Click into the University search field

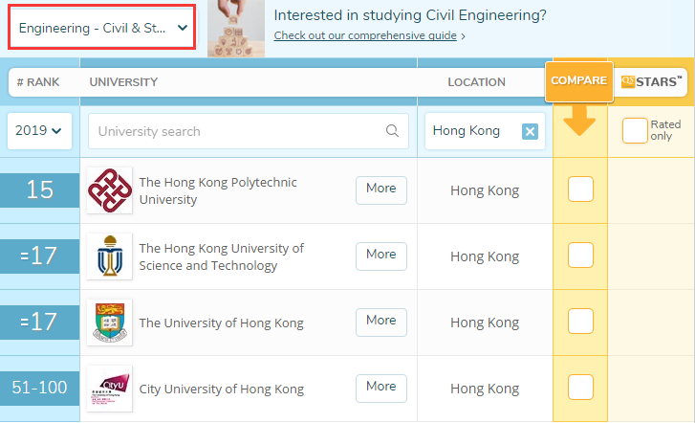[x=248, y=131]
